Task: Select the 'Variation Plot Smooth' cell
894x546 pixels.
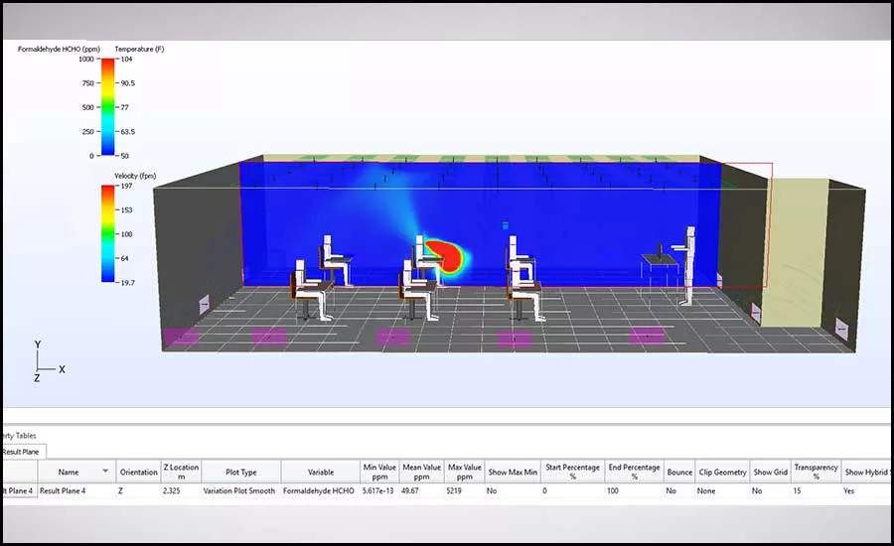Action: 241,490
